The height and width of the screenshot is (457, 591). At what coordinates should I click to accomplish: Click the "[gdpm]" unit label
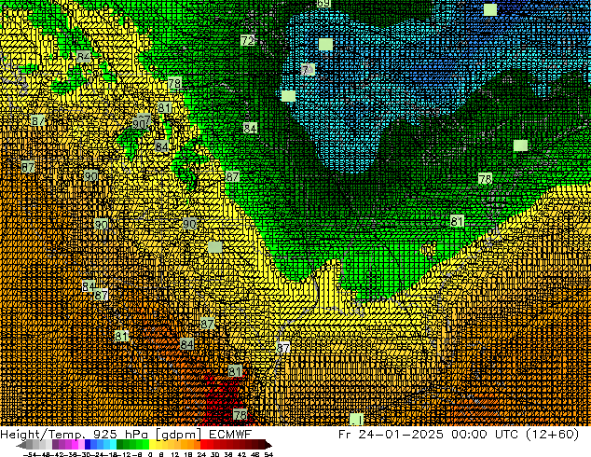(x=179, y=435)
